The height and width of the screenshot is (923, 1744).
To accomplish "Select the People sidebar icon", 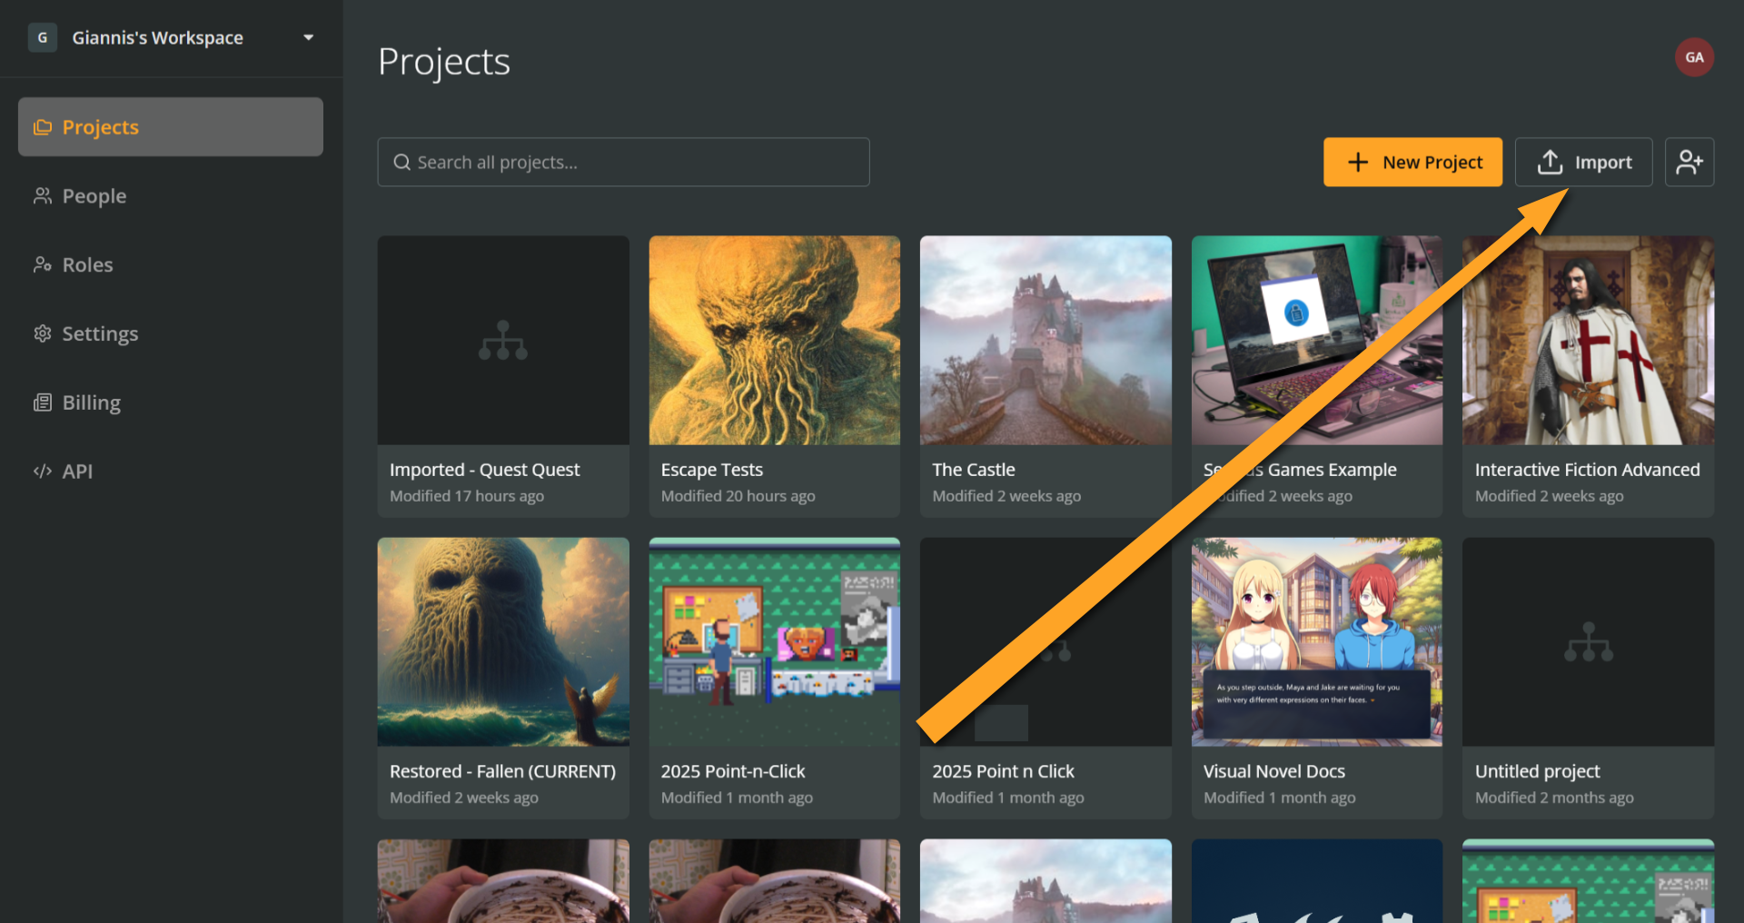I will click(x=43, y=195).
